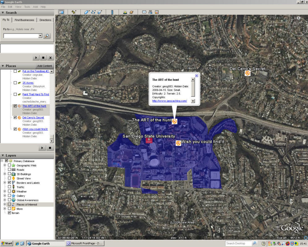Stop the search results tour
The image size is (308, 247).
(x=43, y=58)
